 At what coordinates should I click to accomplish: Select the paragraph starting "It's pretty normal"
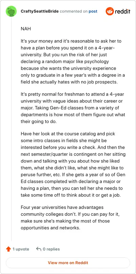point(73,108)
